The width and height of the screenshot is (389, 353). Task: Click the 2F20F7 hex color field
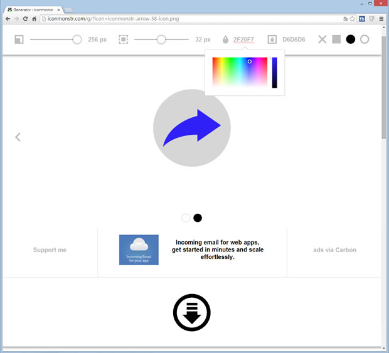tap(243, 40)
